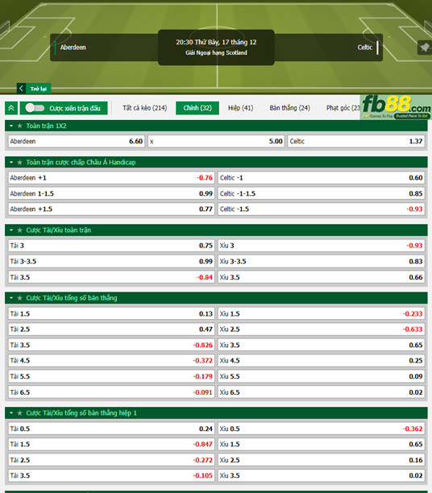The image size is (432, 493).
Task: Star the Toàn trận 1X2 market
Action: [20, 126]
